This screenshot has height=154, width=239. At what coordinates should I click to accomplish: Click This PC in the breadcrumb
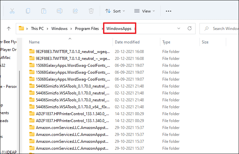[37, 29]
